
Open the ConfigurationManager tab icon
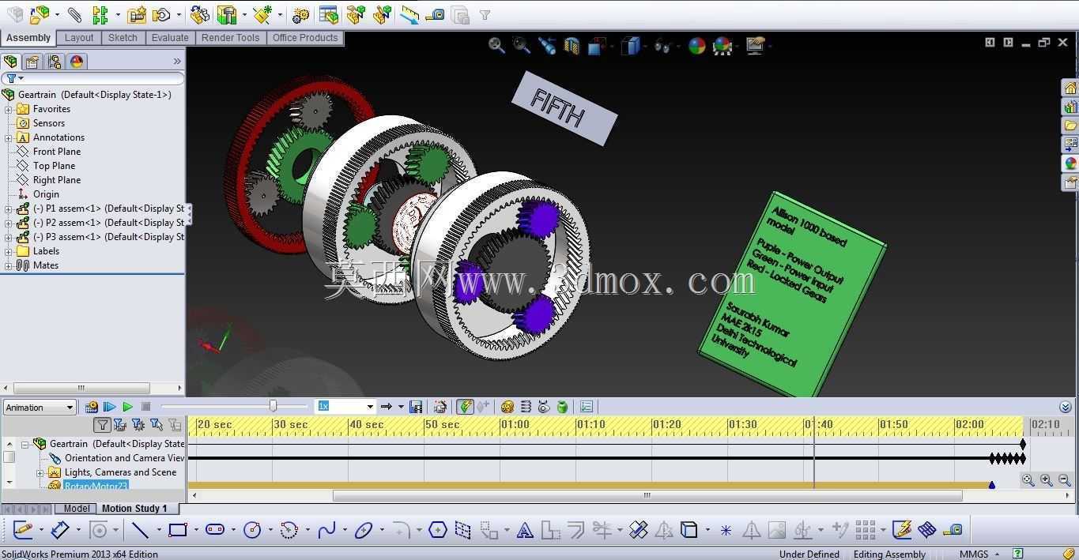tap(55, 62)
